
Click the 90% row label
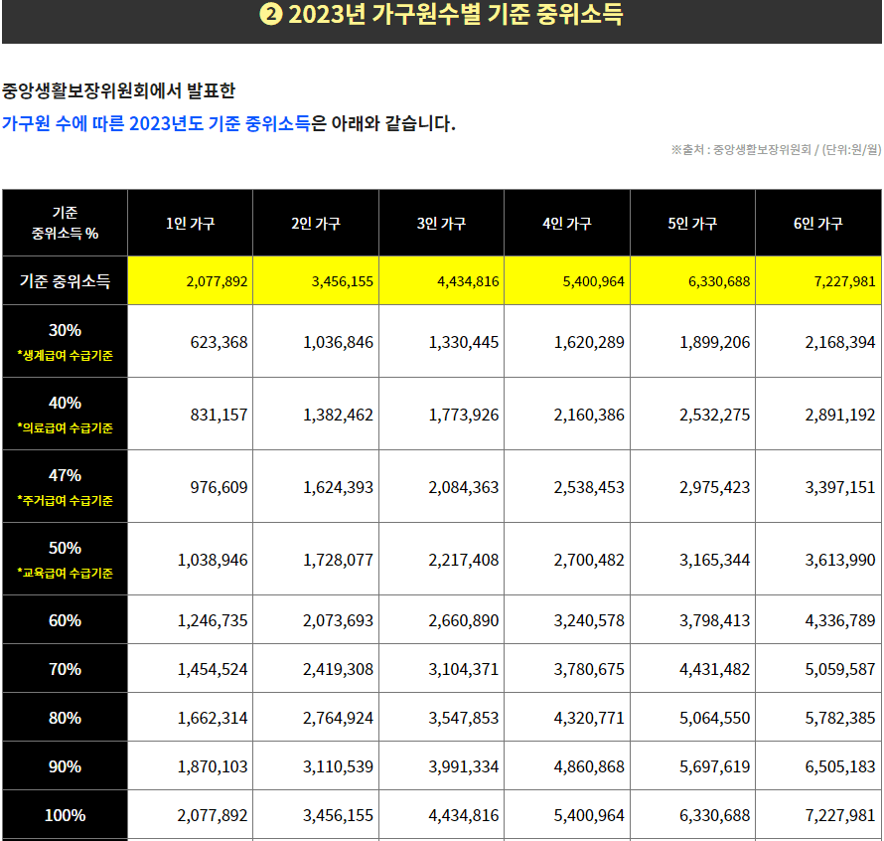[65, 766]
